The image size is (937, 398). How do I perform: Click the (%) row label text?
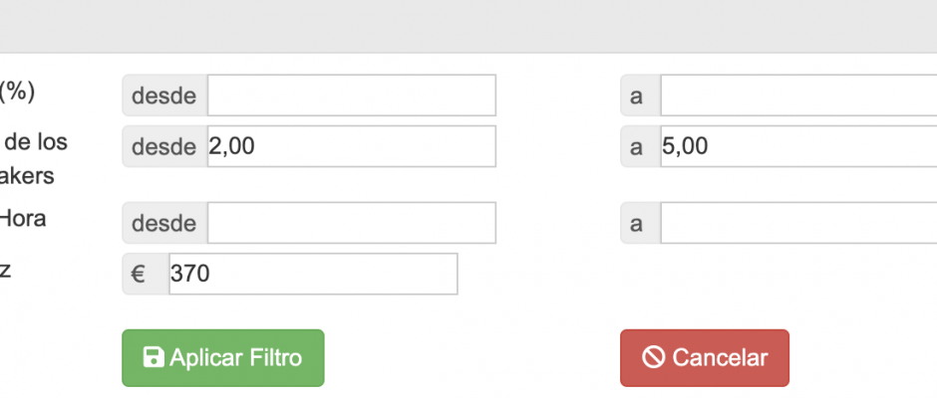[x=17, y=92]
